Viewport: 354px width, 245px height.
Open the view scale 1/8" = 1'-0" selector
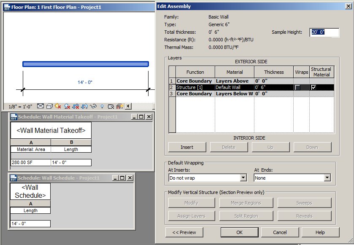(x=20, y=107)
